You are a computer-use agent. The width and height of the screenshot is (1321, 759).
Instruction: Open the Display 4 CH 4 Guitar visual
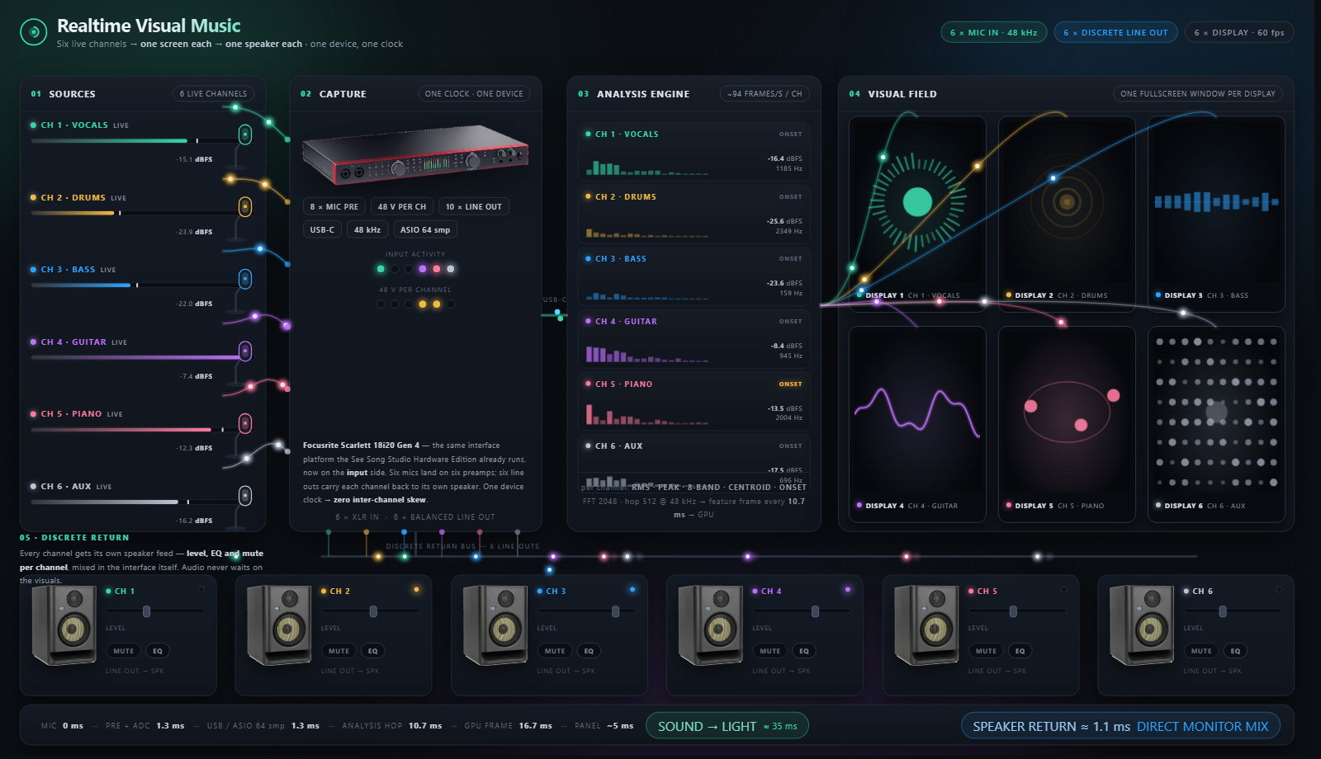(x=917, y=424)
